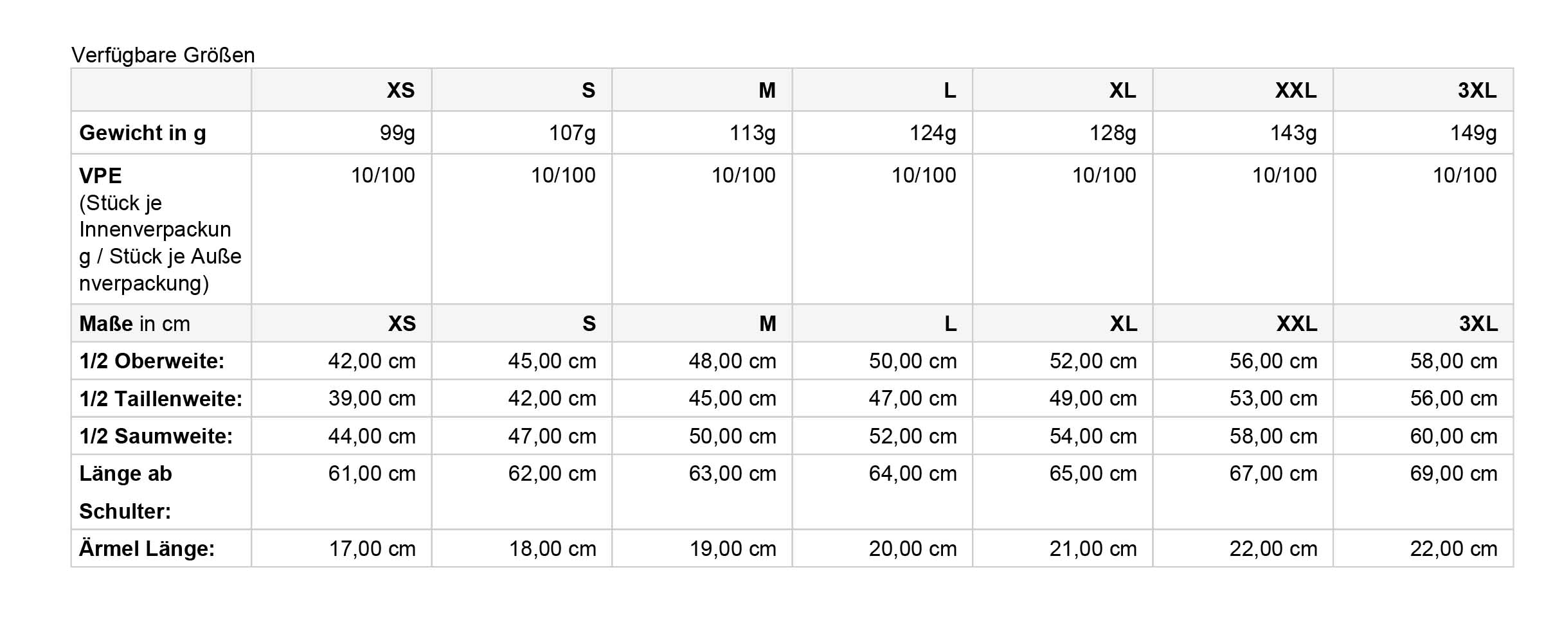Select the 149g weight value for 3XL

pos(1473,133)
